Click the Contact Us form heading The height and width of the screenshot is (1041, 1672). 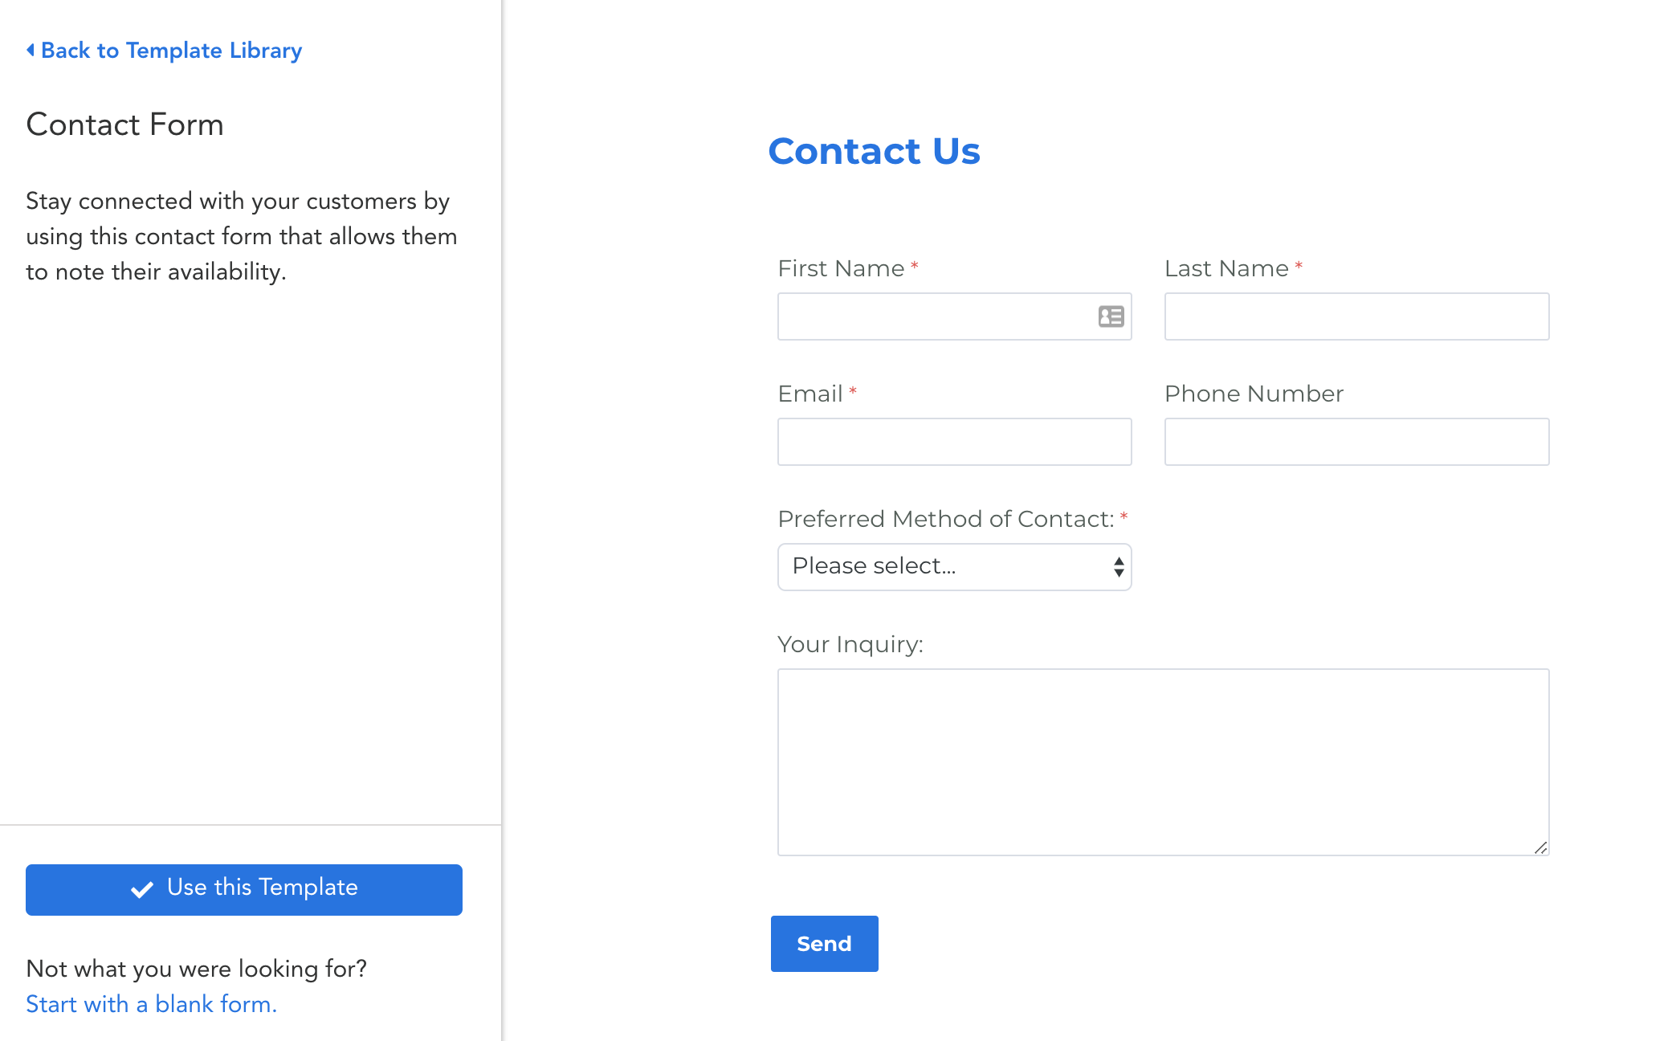(x=874, y=151)
